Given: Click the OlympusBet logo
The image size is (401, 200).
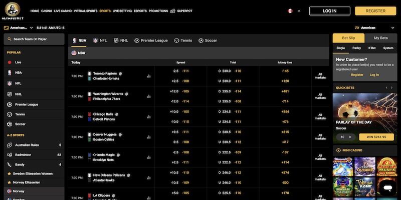Looking at the screenshot, I should coord(13,10).
